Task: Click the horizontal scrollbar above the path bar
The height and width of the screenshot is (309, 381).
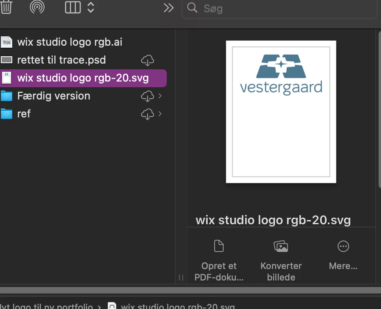Action: (x=190, y=290)
